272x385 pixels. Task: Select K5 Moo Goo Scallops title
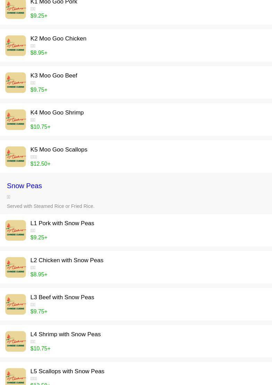[59, 150]
